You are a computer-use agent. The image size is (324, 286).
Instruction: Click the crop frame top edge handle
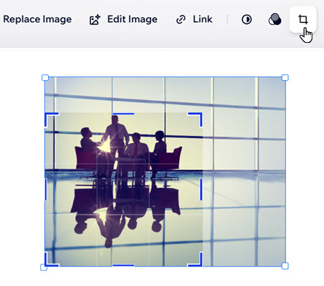tap(123, 114)
